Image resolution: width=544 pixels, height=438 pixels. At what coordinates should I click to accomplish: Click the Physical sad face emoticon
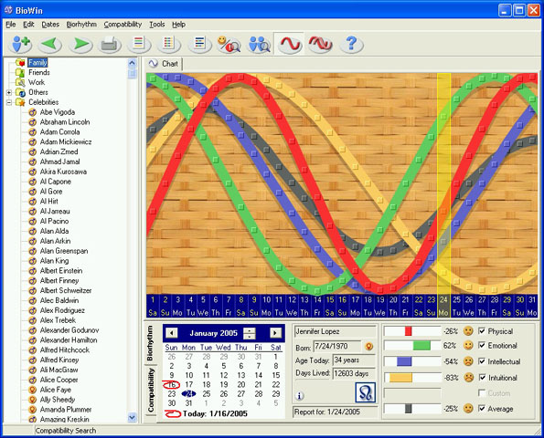point(468,331)
